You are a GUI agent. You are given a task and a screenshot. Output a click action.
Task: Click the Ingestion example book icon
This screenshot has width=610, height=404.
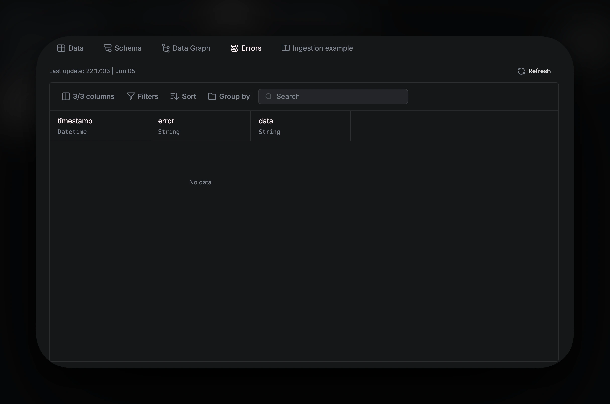point(285,48)
